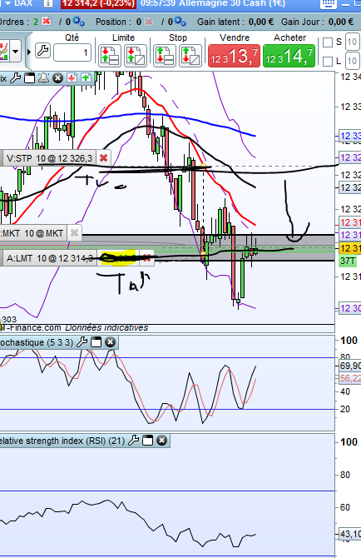Open price chart wrench settings

coord(15,77)
